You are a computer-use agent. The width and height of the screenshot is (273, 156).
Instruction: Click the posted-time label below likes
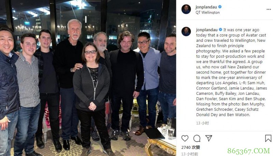point(190,154)
